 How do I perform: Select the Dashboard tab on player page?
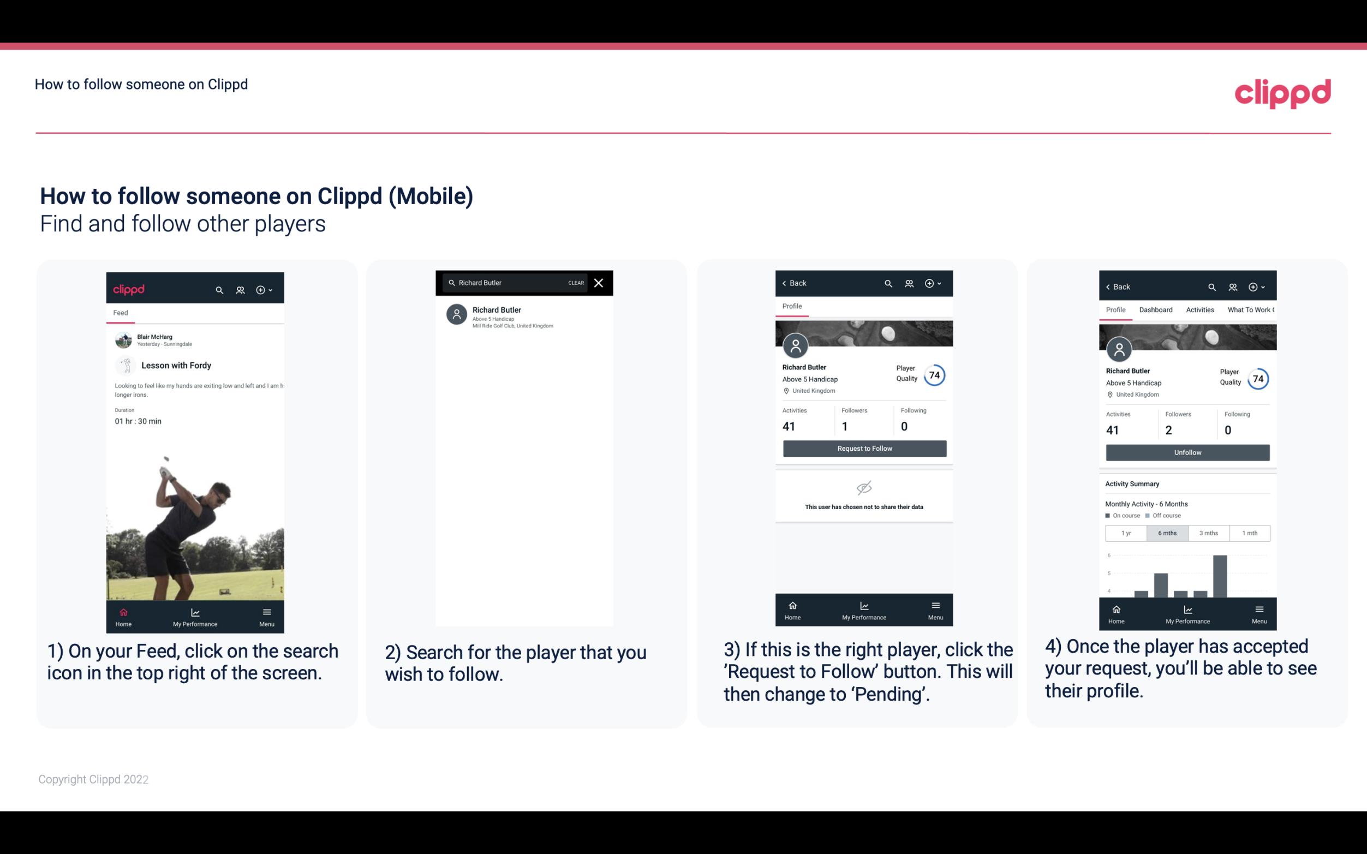click(1156, 310)
